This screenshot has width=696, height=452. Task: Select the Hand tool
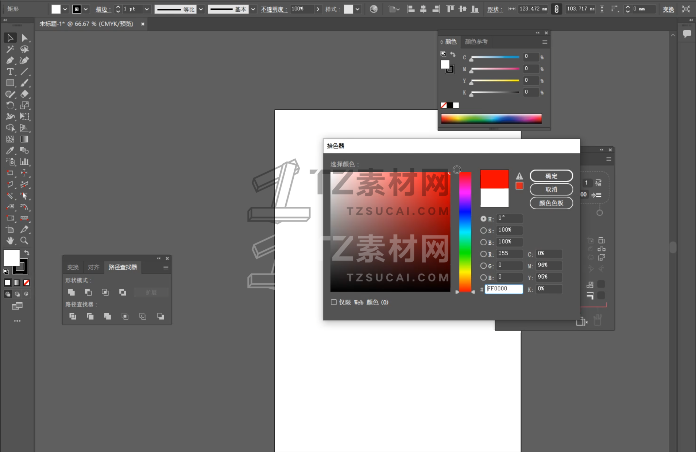coord(10,241)
